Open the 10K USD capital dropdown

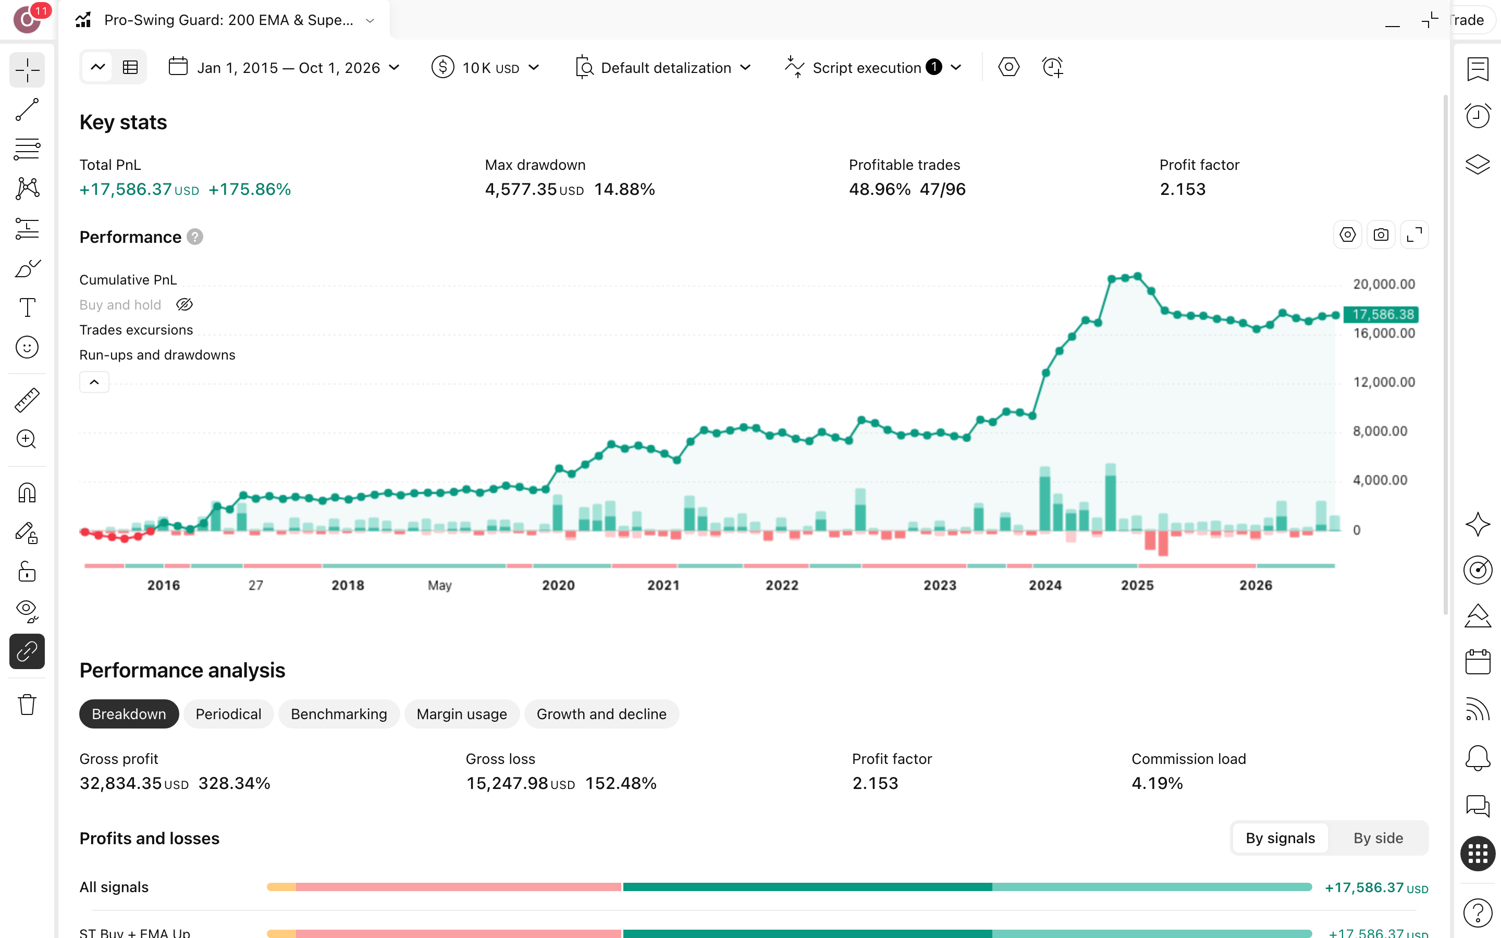click(x=486, y=68)
